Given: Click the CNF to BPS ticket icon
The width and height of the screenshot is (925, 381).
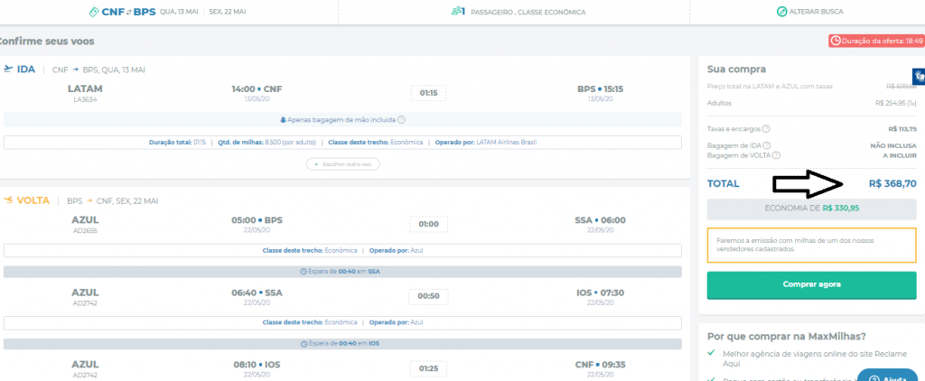Looking at the screenshot, I should 93,12.
